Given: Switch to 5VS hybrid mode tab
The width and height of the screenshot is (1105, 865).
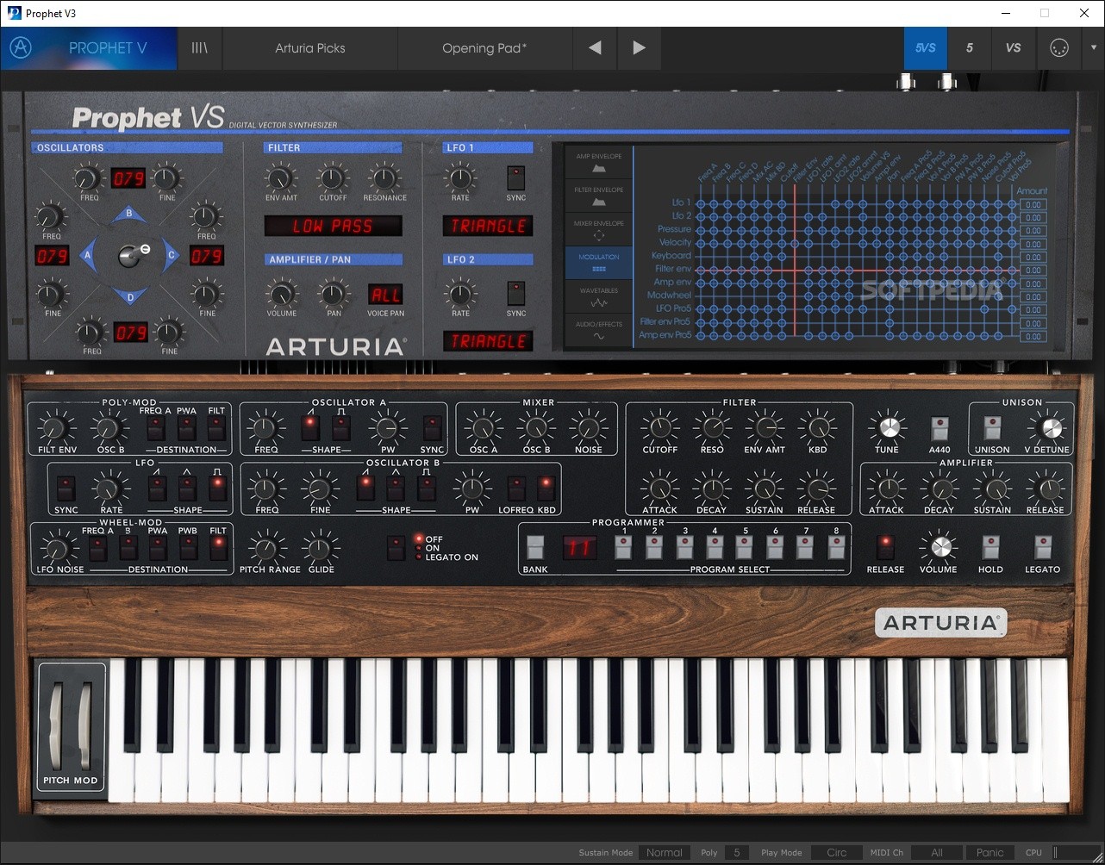Looking at the screenshot, I should 925,48.
